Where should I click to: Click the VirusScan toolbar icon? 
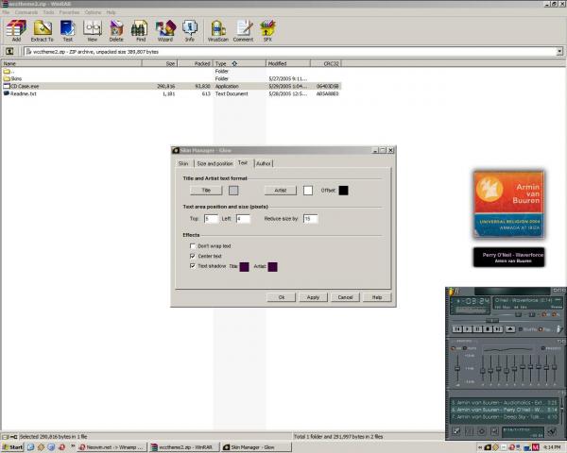(x=218, y=31)
